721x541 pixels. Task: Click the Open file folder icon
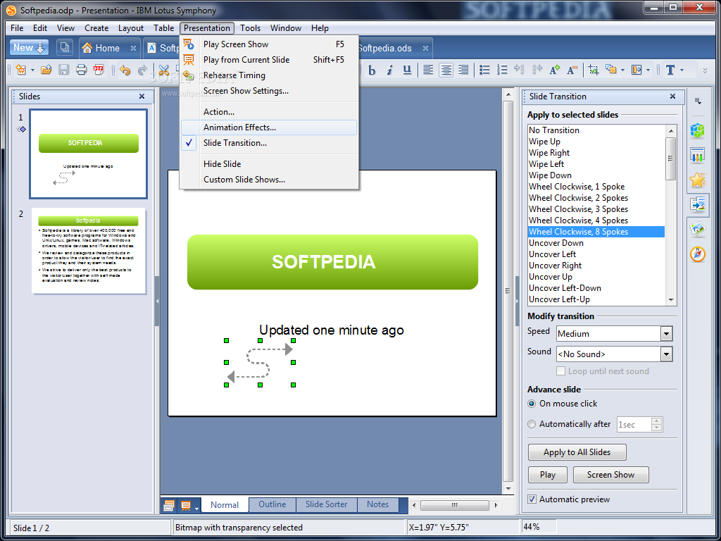pos(46,70)
